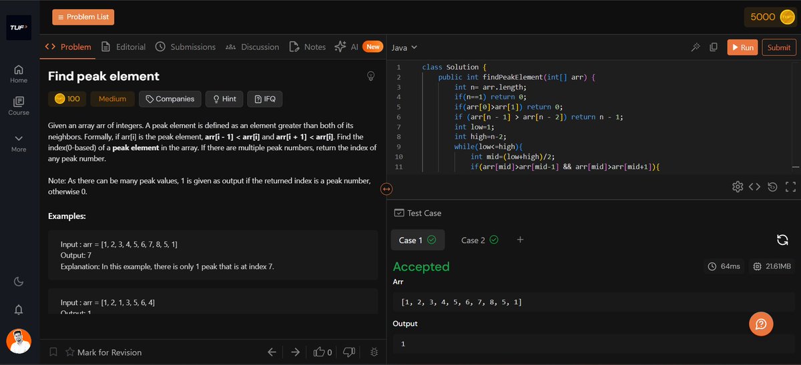Submit the solution

coord(779,47)
